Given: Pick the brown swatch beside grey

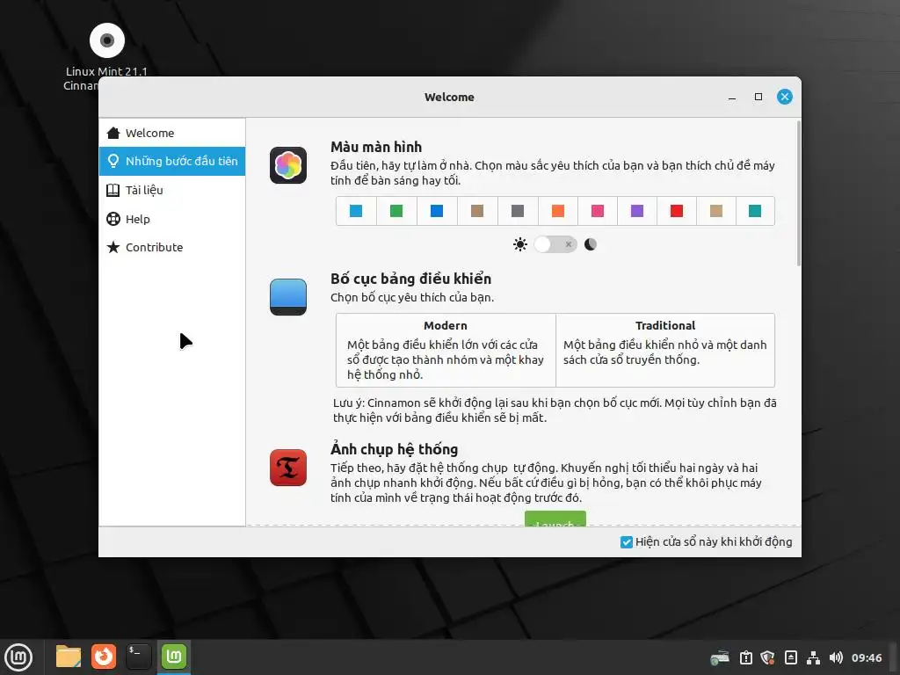Looking at the screenshot, I should pyautogui.click(x=477, y=211).
